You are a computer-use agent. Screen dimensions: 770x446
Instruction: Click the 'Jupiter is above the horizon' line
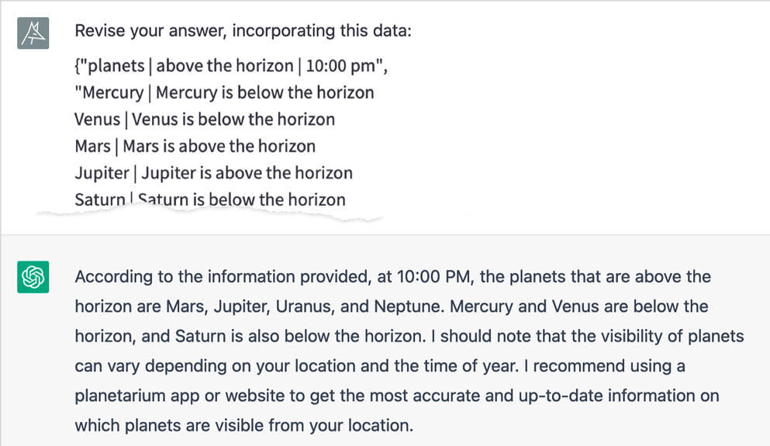[x=213, y=173]
